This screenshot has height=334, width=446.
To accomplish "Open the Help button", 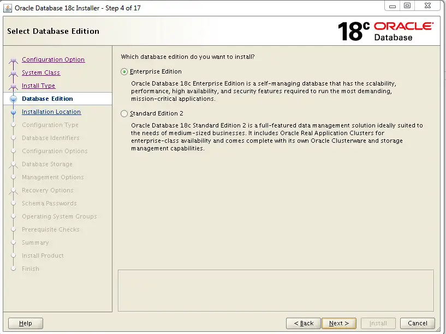I will point(26,323).
